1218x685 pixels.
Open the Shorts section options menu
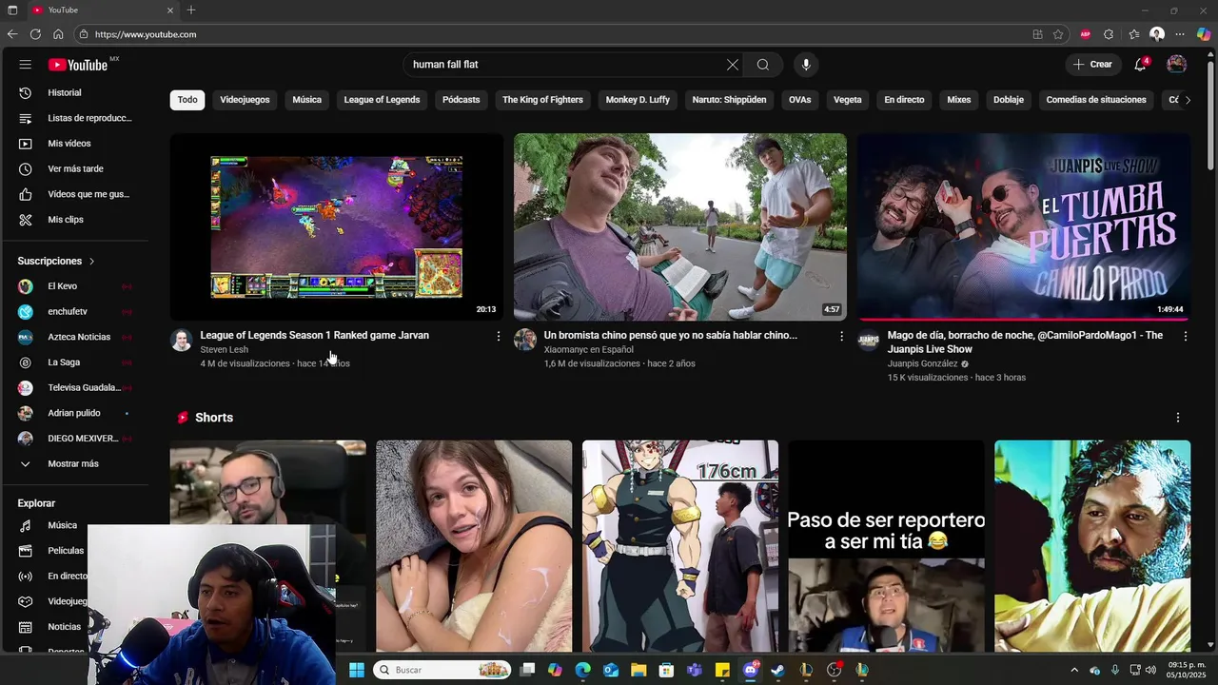(1178, 418)
